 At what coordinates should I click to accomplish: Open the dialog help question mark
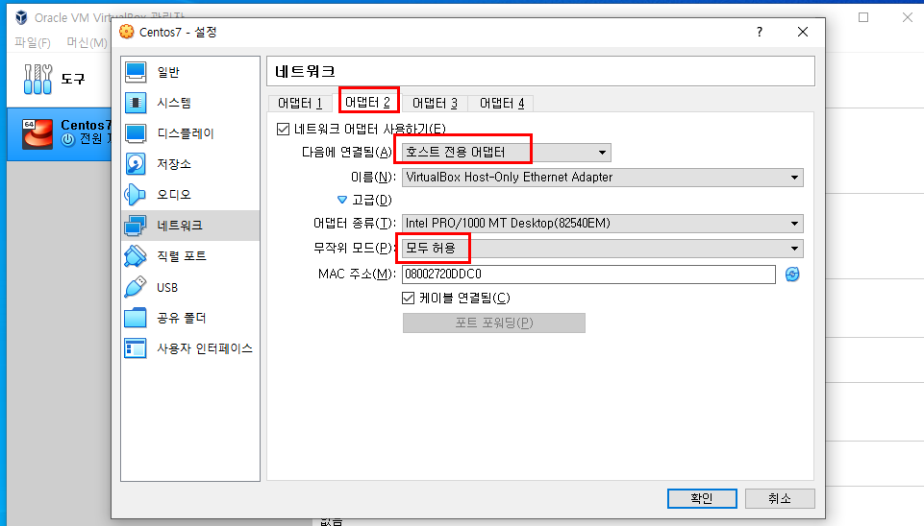click(760, 32)
